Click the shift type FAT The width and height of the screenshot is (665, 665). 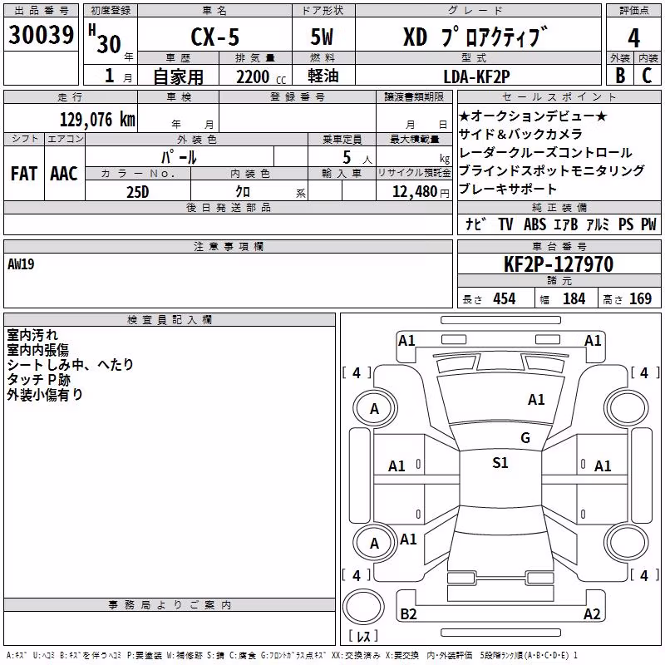[24, 174]
